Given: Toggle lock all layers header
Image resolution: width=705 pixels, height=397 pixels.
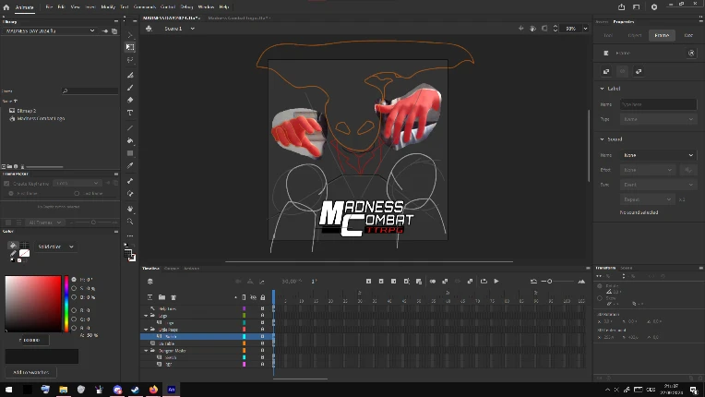Looking at the screenshot, I should point(263,297).
